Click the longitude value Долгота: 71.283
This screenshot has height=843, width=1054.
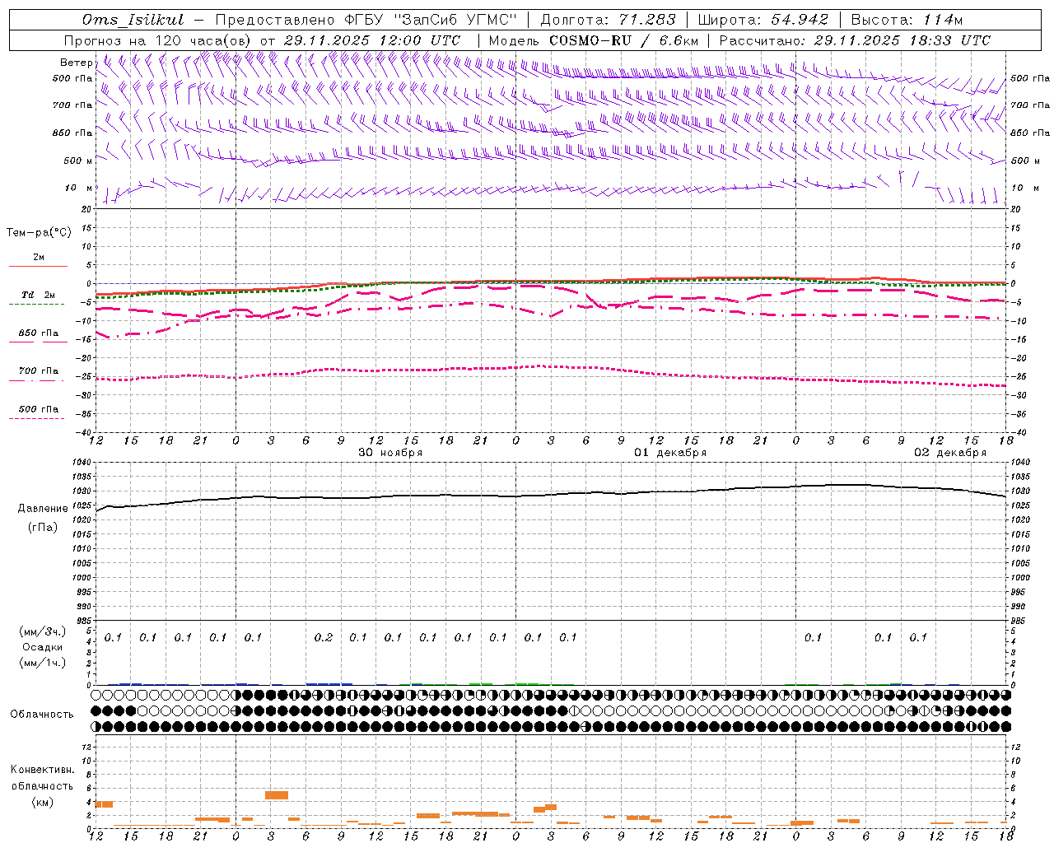coord(608,20)
